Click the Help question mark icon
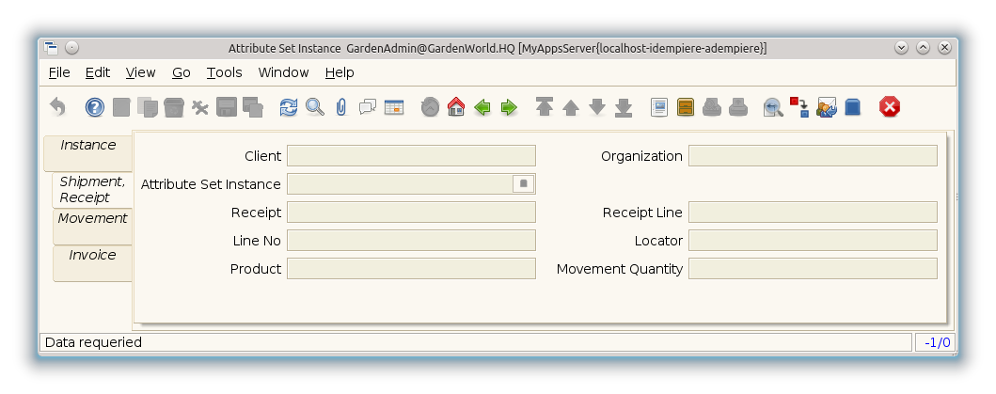996x394 pixels. (x=95, y=107)
